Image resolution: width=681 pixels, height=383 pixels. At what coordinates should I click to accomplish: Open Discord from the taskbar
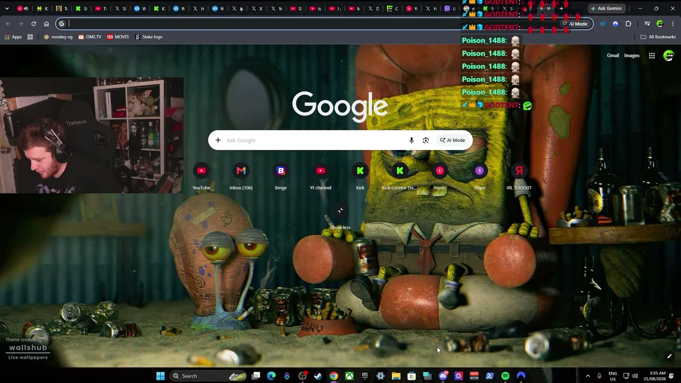tap(443, 376)
